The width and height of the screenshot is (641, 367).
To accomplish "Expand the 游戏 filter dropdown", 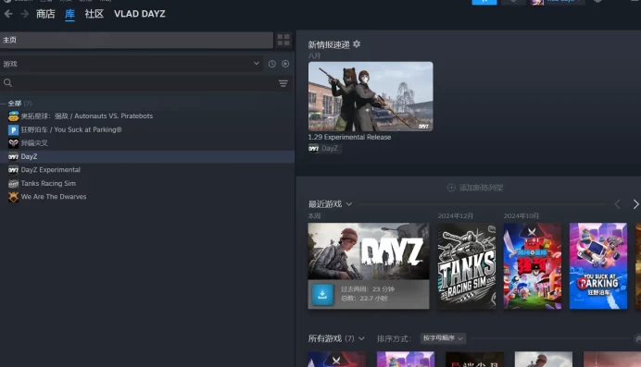I will pyautogui.click(x=131, y=64).
